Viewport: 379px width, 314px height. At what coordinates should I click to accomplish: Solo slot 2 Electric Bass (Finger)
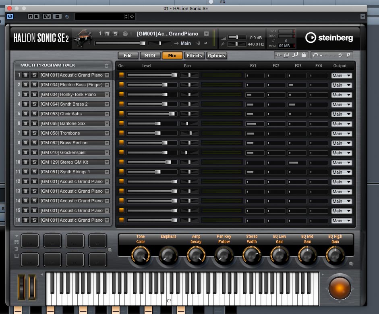[x=34, y=85]
